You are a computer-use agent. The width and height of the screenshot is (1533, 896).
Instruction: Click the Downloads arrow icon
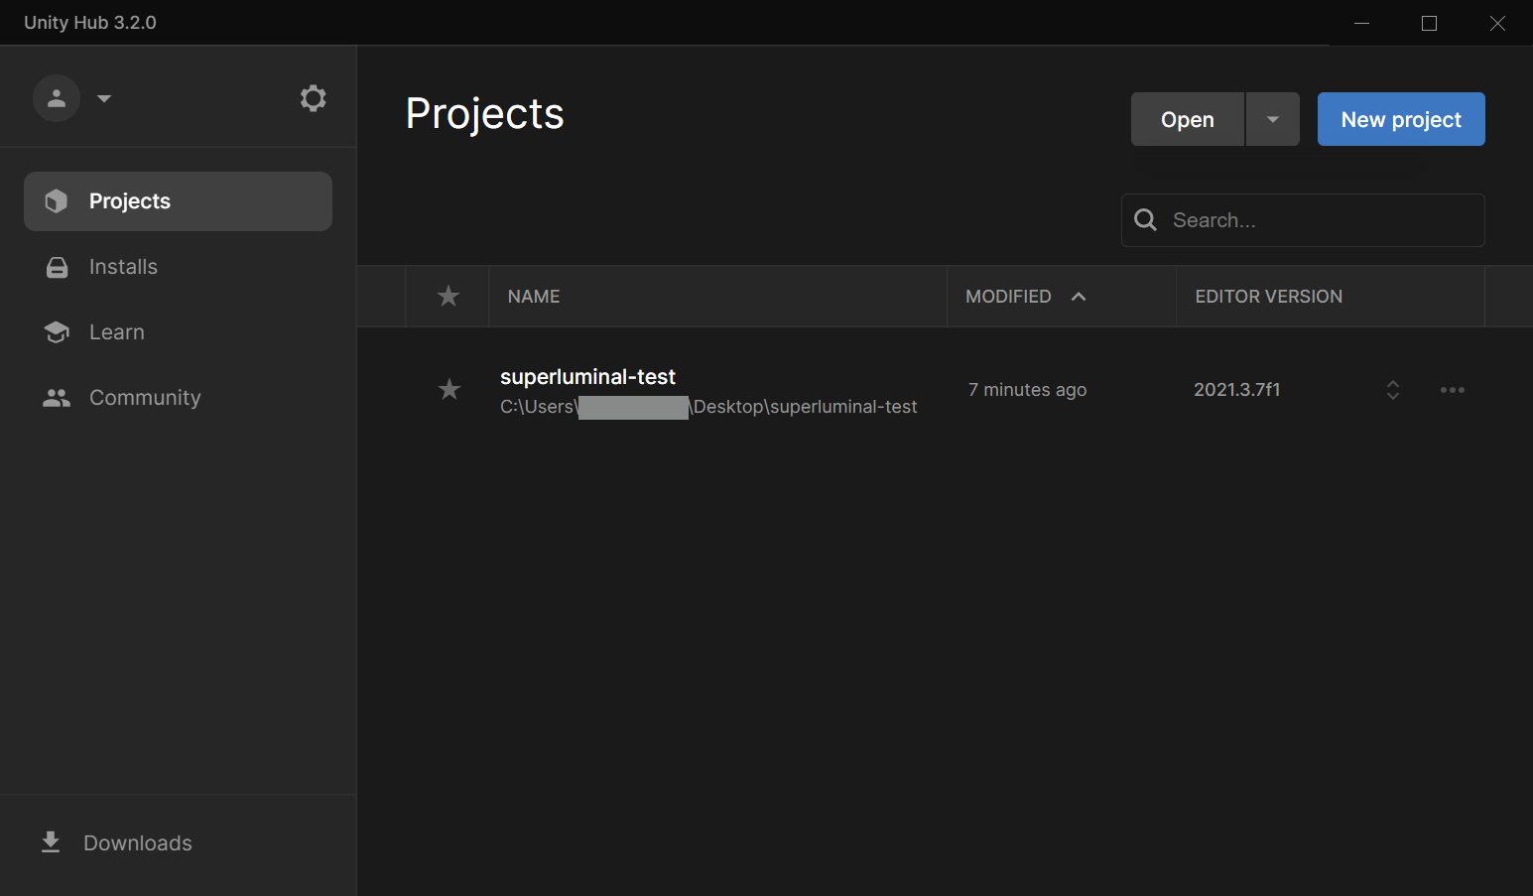(x=51, y=842)
